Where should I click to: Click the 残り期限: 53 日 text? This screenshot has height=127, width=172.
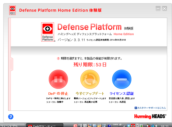[x=90, y=65]
